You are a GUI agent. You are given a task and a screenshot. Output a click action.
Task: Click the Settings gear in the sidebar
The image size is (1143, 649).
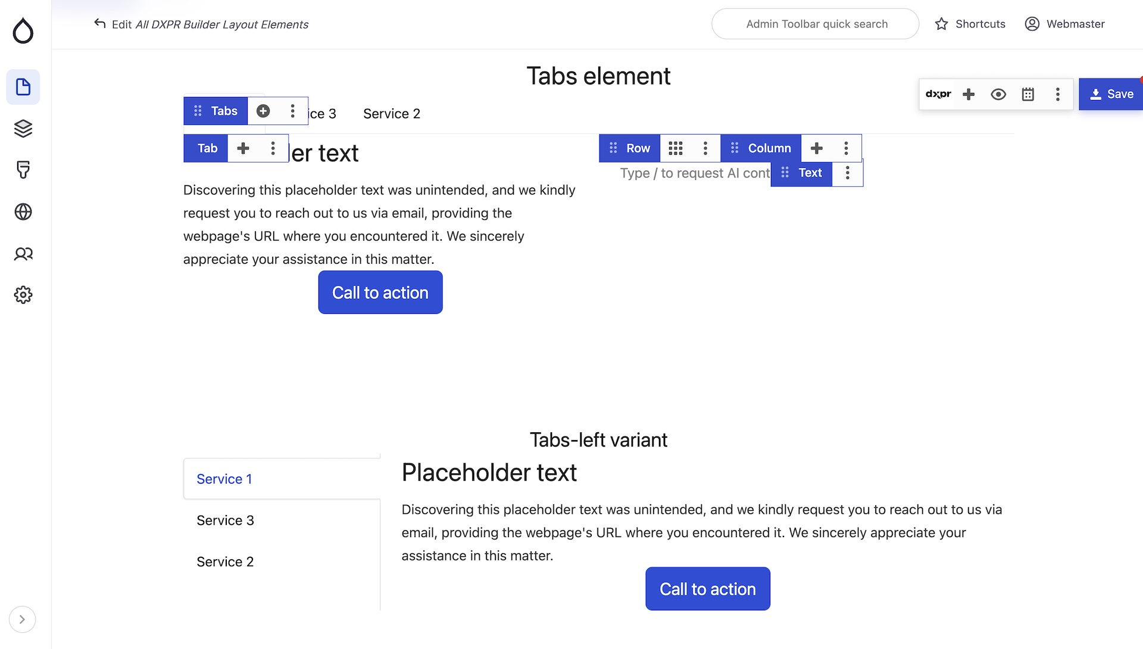23,295
